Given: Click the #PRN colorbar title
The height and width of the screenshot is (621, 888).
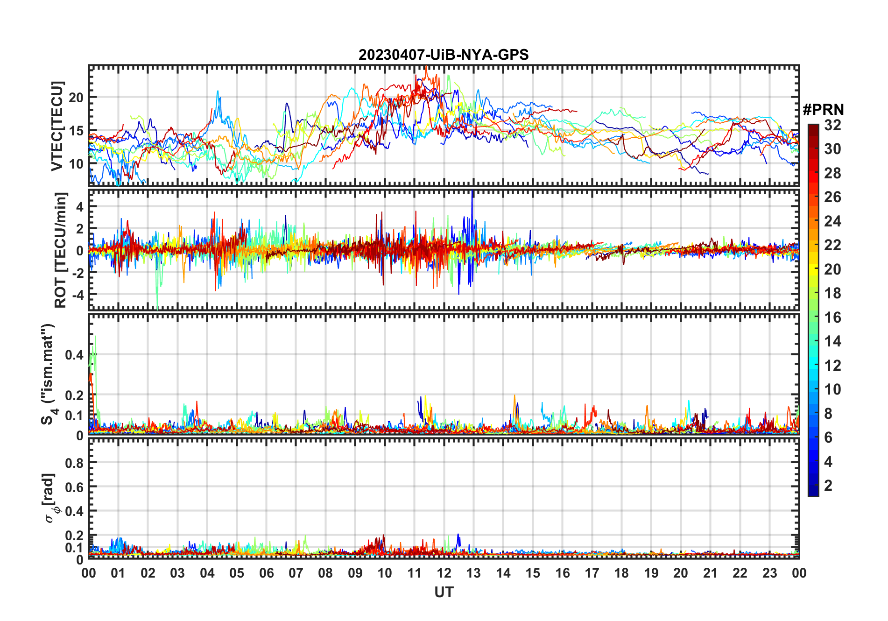Looking at the screenshot, I should [824, 110].
